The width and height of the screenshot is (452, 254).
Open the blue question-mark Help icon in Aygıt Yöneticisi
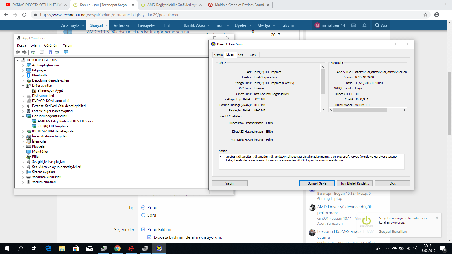coord(50,52)
